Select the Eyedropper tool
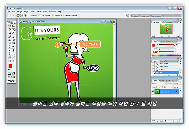 13,58
